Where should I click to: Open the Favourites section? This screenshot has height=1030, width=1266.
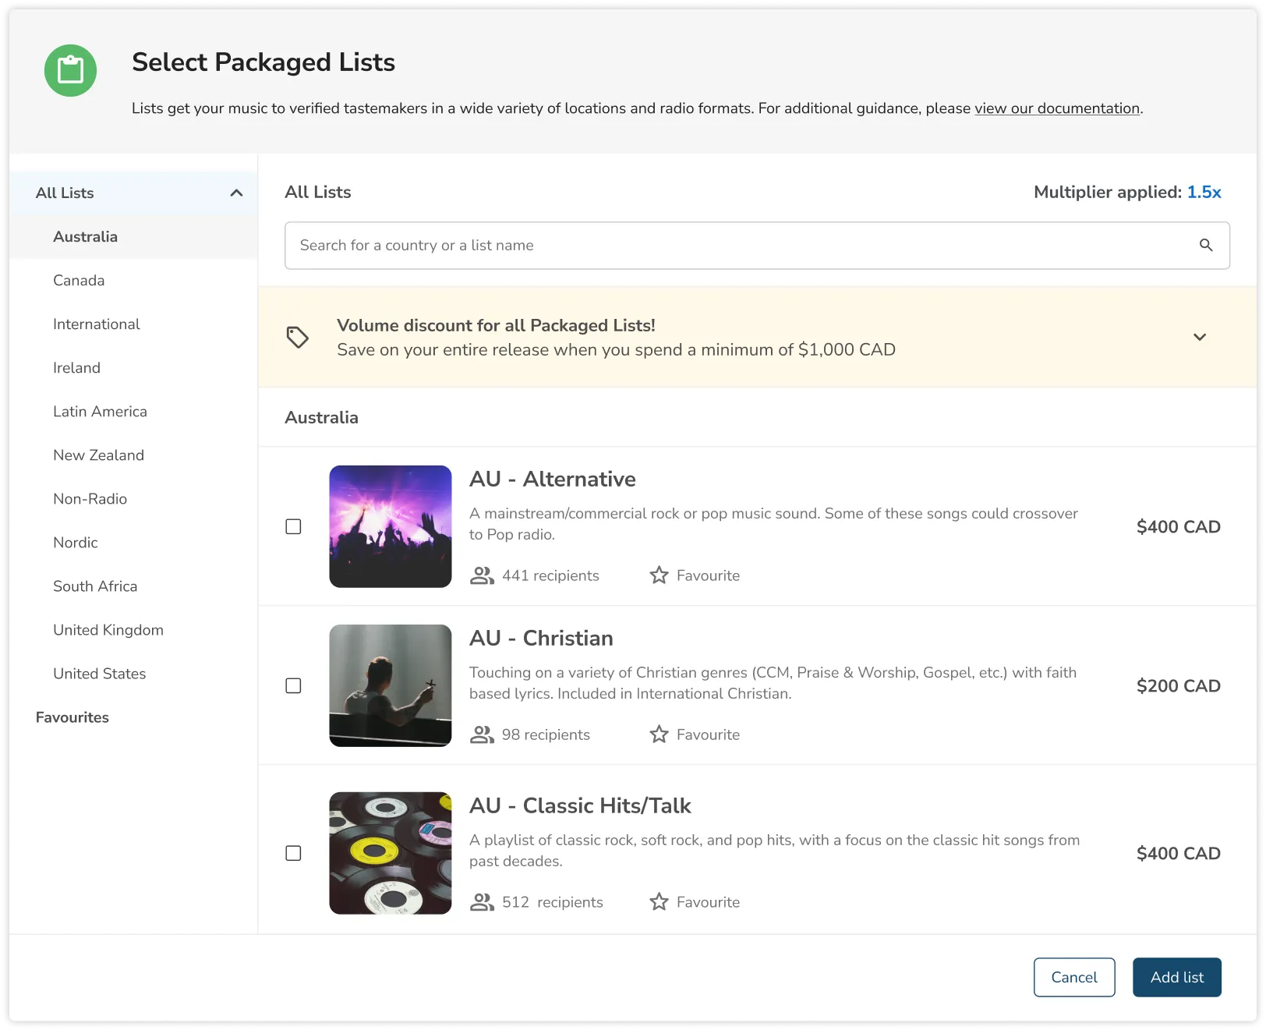click(72, 717)
